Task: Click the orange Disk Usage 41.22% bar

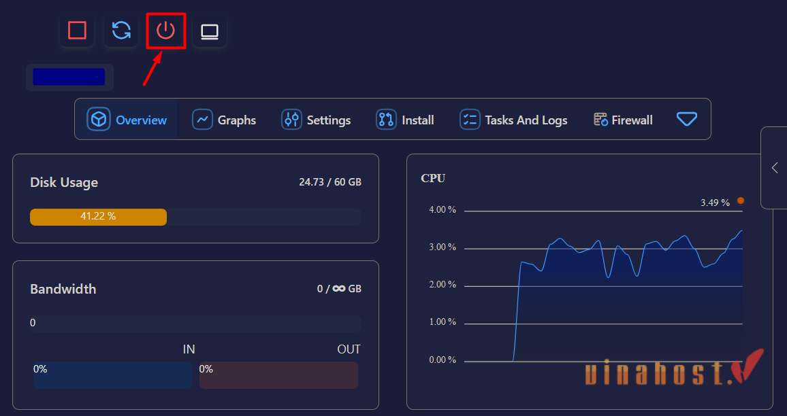Action: pyautogui.click(x=98, y=217)
